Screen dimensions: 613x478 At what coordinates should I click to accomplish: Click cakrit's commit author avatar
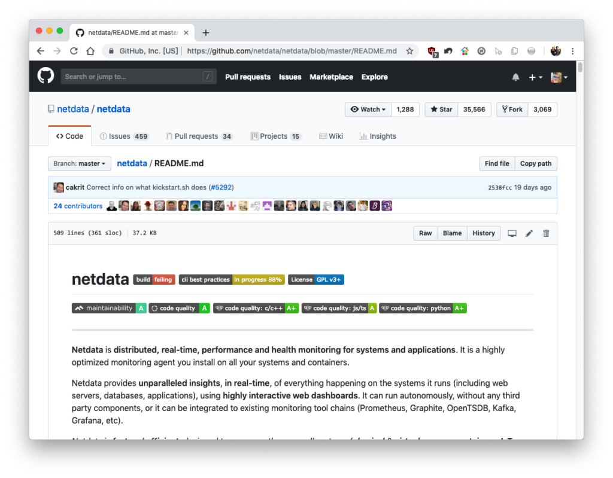59,187
